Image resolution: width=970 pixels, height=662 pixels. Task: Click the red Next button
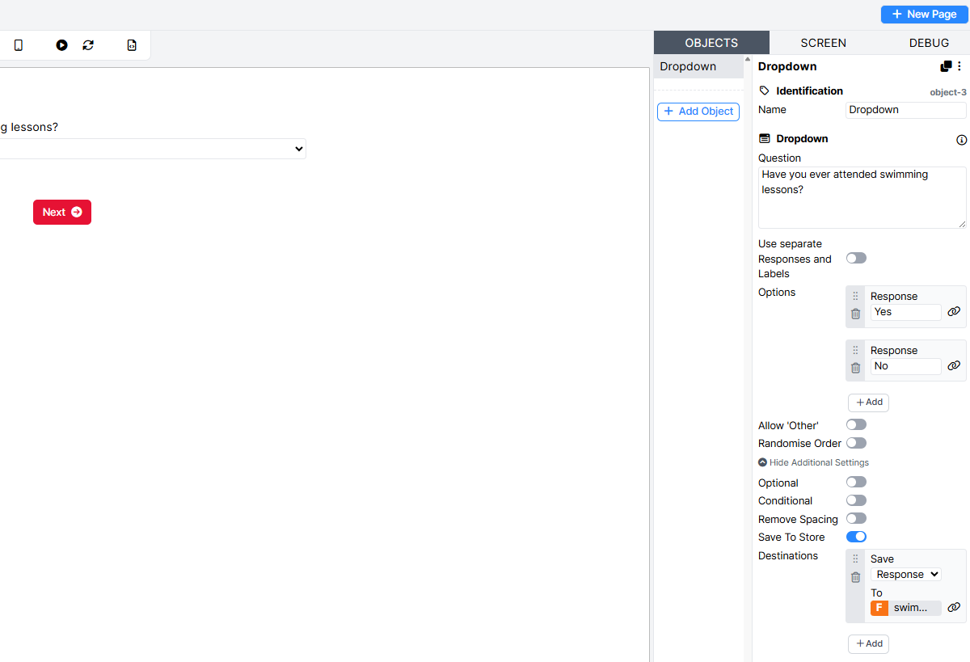62,212
